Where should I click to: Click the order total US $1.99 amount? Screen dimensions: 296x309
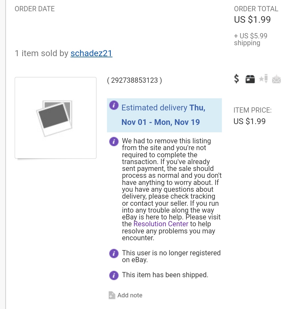tap(252, 20)
